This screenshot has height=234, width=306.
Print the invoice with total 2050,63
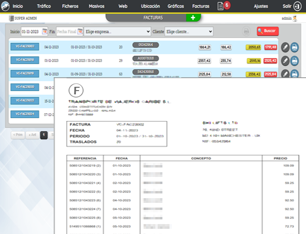(295, 48)
